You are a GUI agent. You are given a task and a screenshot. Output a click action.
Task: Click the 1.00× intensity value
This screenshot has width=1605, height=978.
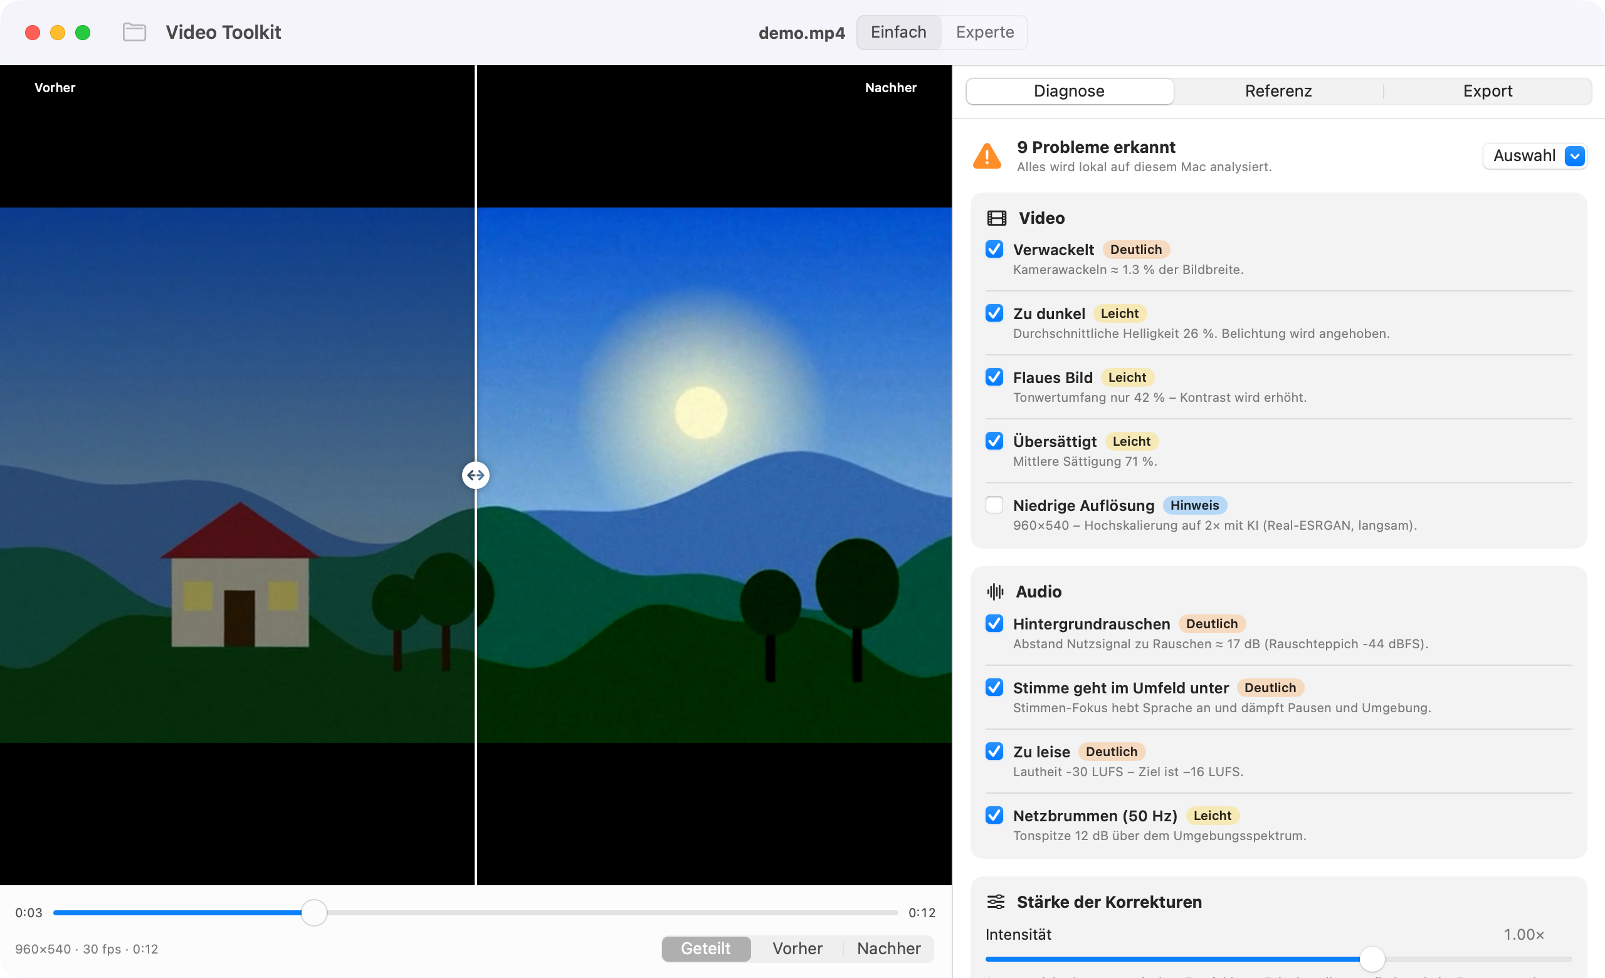point(1523,934)
